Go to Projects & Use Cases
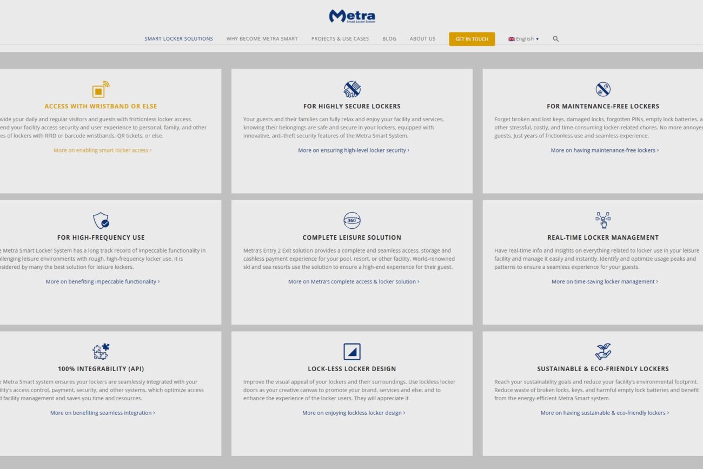Viewport: 703px width, 469px height. (x=340, y=39)
